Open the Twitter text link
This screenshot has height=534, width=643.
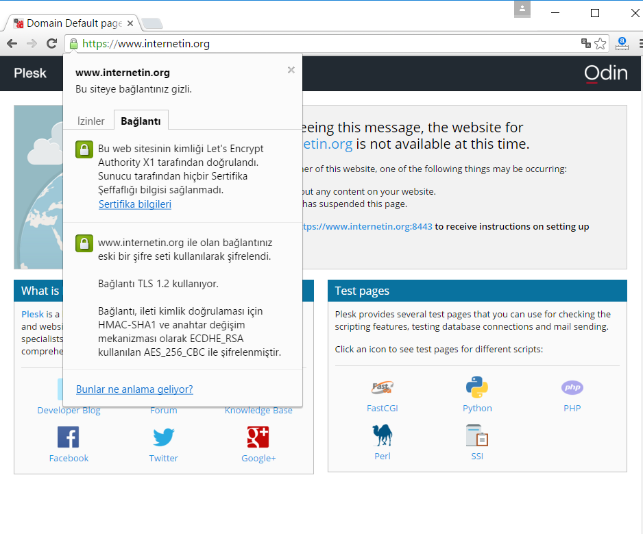164,458
